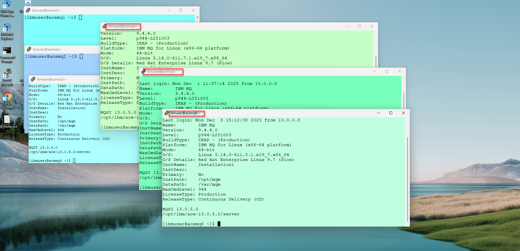Click the vertical scrollbar of the acemq6 window
The image size is (520, 251).
pyautogui.click(x=407, y=179)
